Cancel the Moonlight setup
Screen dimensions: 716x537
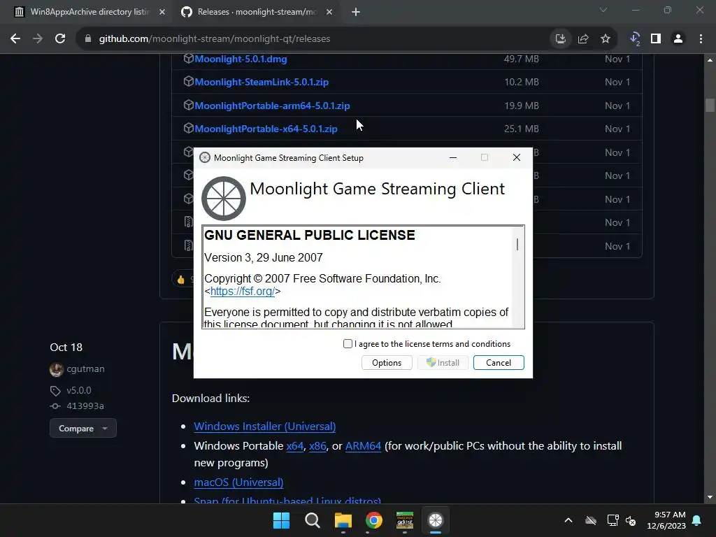pyautogui.click(x=498, y=363)
